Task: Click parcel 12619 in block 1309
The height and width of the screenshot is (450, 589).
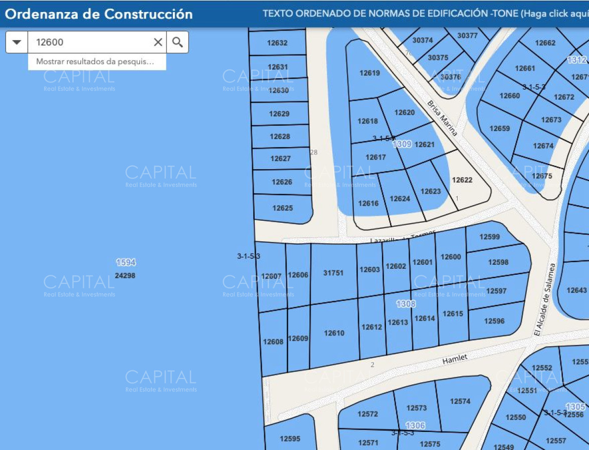Action: point(369,73)
